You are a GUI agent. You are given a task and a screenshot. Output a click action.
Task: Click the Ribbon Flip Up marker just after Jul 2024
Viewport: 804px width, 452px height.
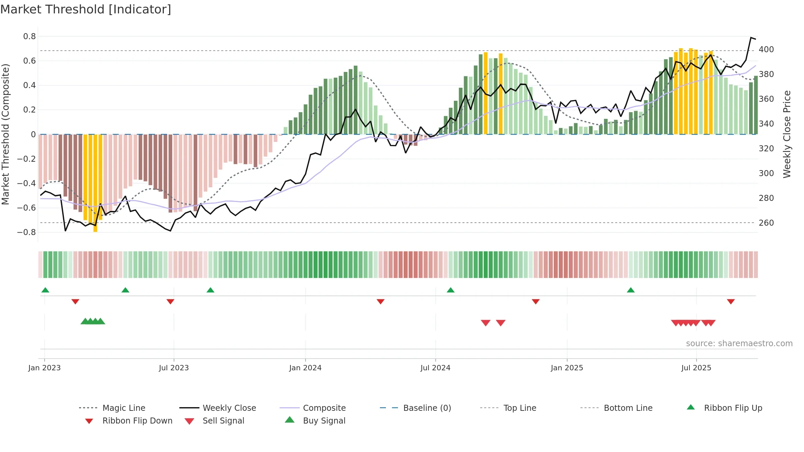451,290
